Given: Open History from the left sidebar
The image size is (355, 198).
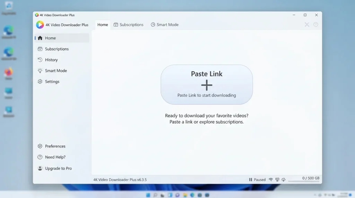Looking at the screenshot, I should [x=62, y=60].
